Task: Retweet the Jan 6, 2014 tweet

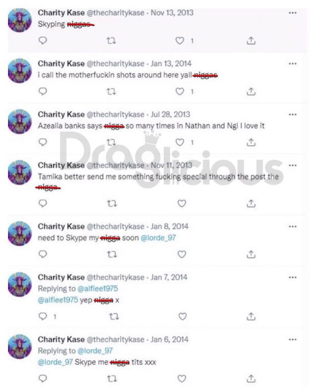Action: pos(111,378)
